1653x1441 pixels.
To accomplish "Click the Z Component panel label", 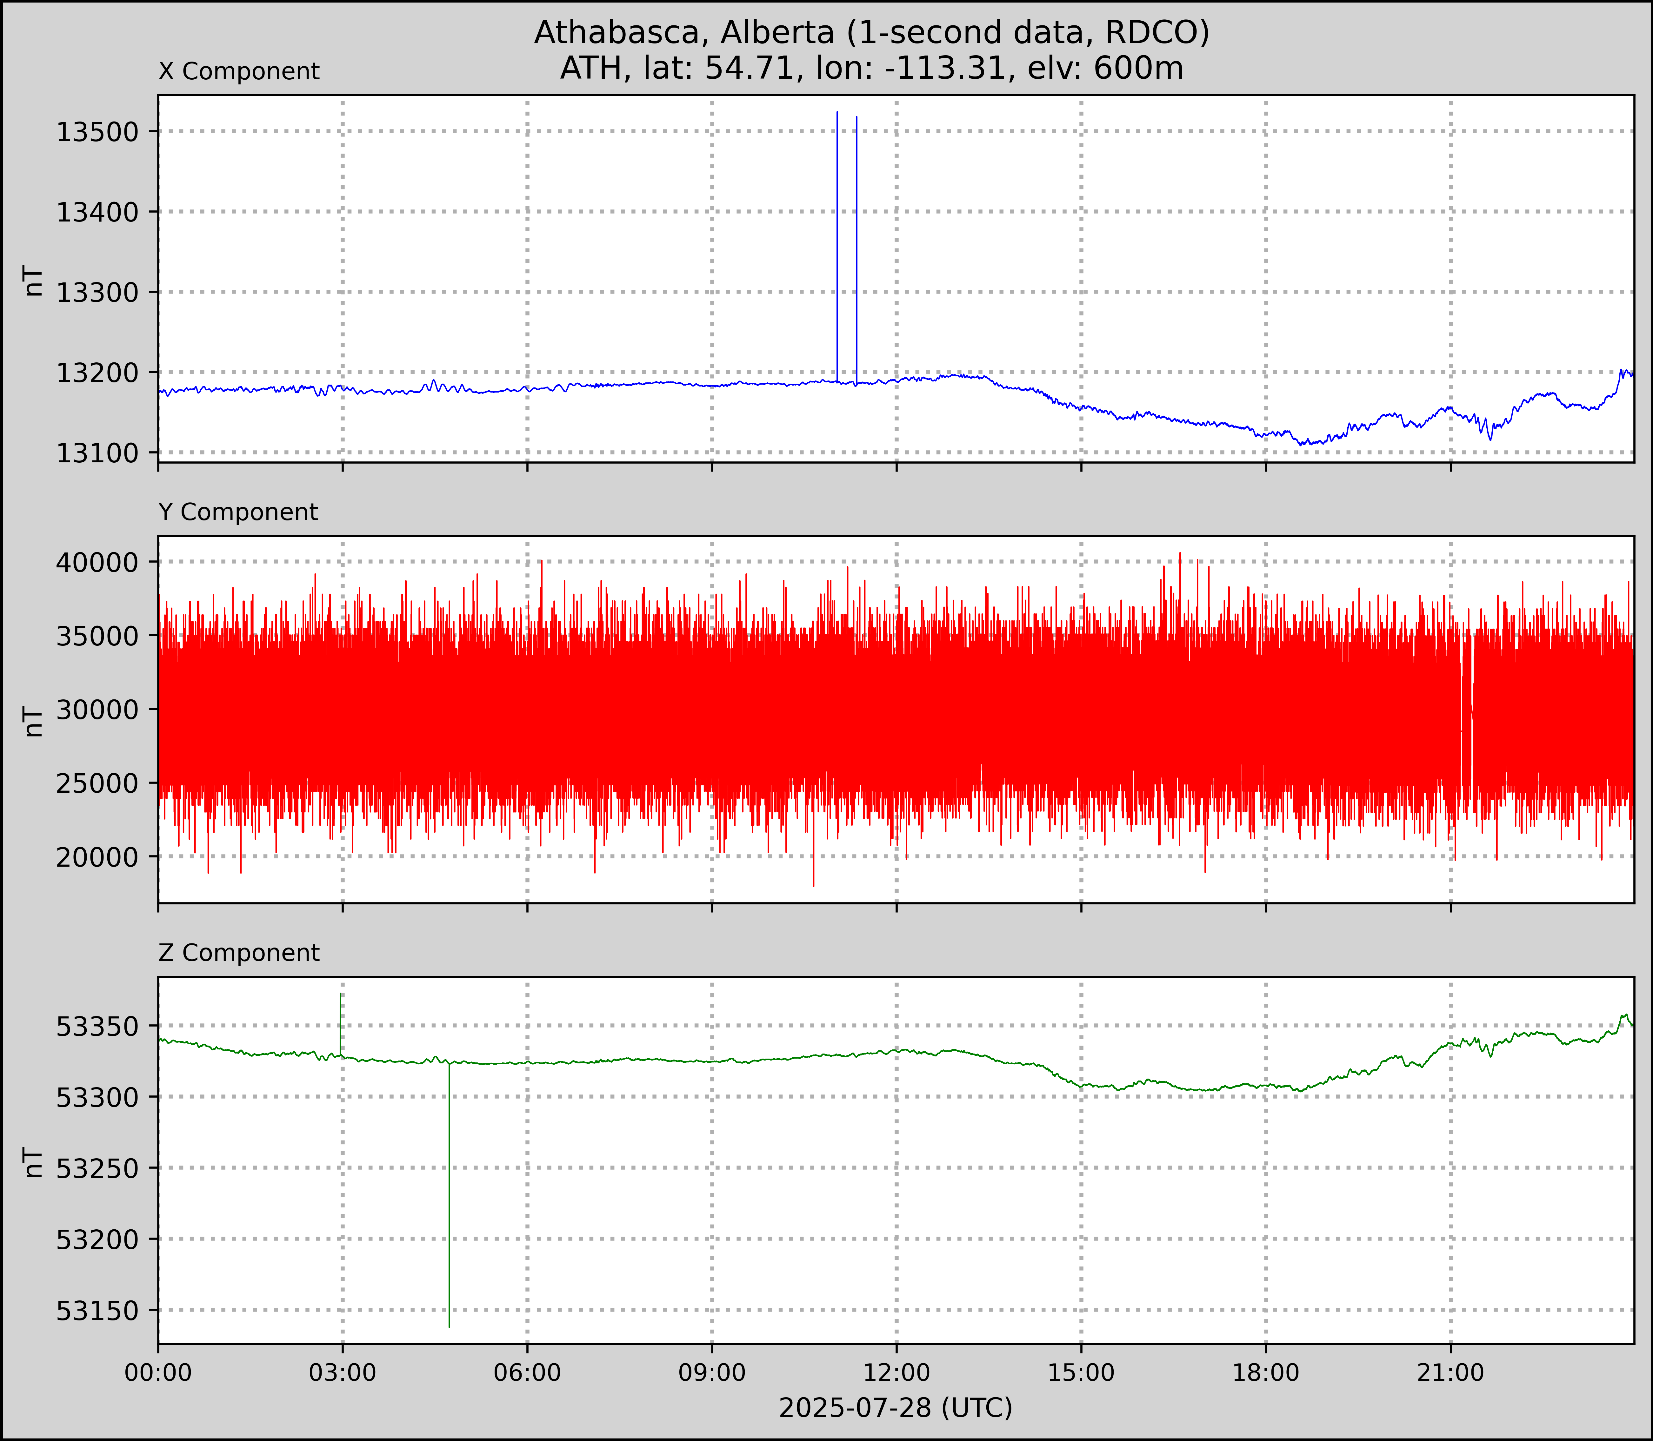I will click(x=239, y=953).
